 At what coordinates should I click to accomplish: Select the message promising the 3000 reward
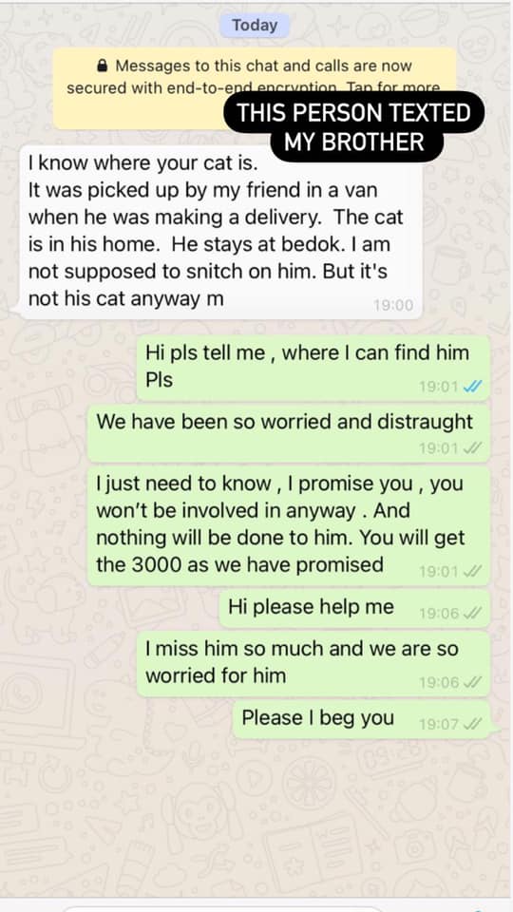289,525
